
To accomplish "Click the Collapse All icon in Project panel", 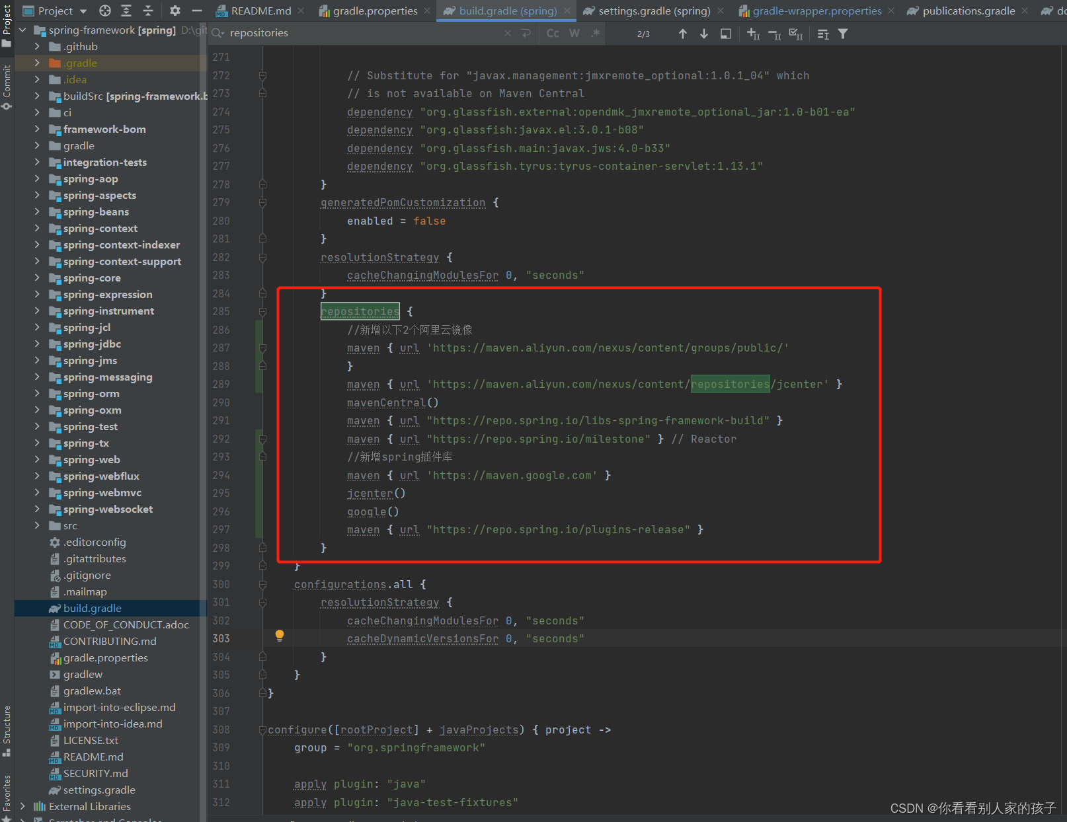I will [148, 11].
